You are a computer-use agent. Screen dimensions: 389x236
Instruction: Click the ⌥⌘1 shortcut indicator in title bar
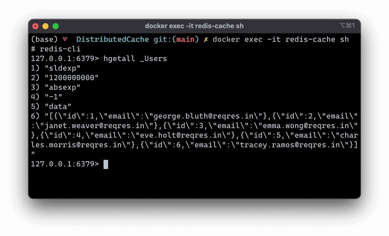point(347,26)
